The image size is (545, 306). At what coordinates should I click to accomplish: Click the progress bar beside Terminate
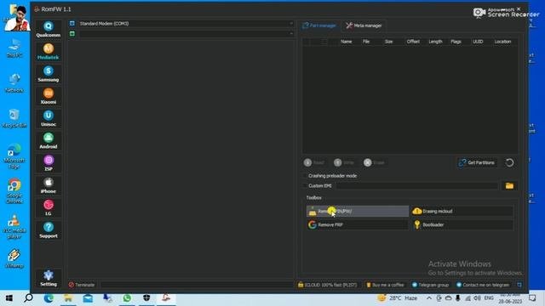197,285
